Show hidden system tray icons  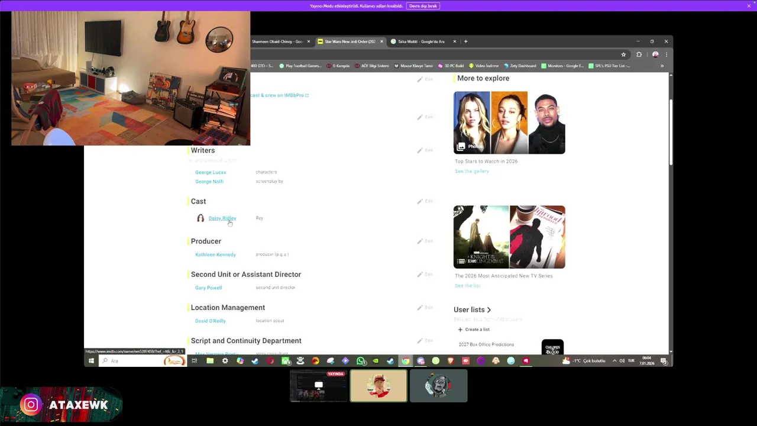[x=614, y=361]
